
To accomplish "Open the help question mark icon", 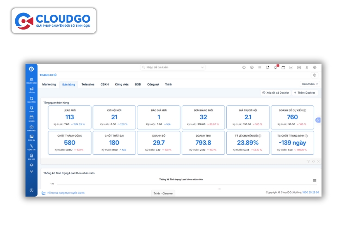I will pos(315,75).
